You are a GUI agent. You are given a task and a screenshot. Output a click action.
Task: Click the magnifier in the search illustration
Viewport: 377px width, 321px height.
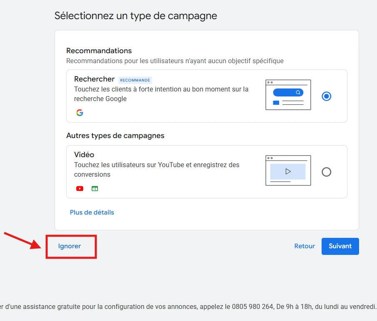(x=298, y=92)
